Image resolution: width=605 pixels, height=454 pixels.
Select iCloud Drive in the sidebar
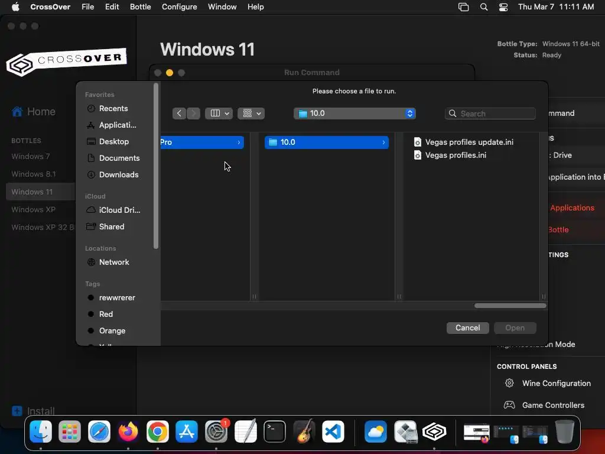(x=119, y=210)
